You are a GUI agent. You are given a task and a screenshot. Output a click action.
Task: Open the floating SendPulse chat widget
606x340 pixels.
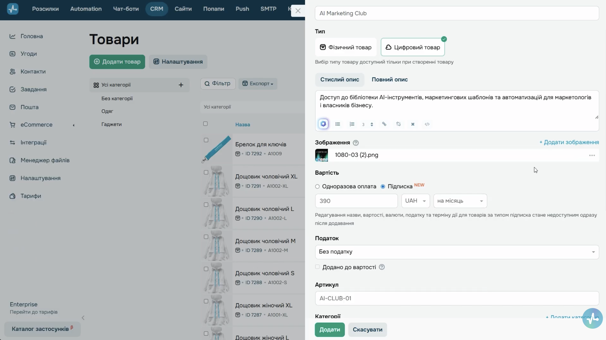point(592,318)
